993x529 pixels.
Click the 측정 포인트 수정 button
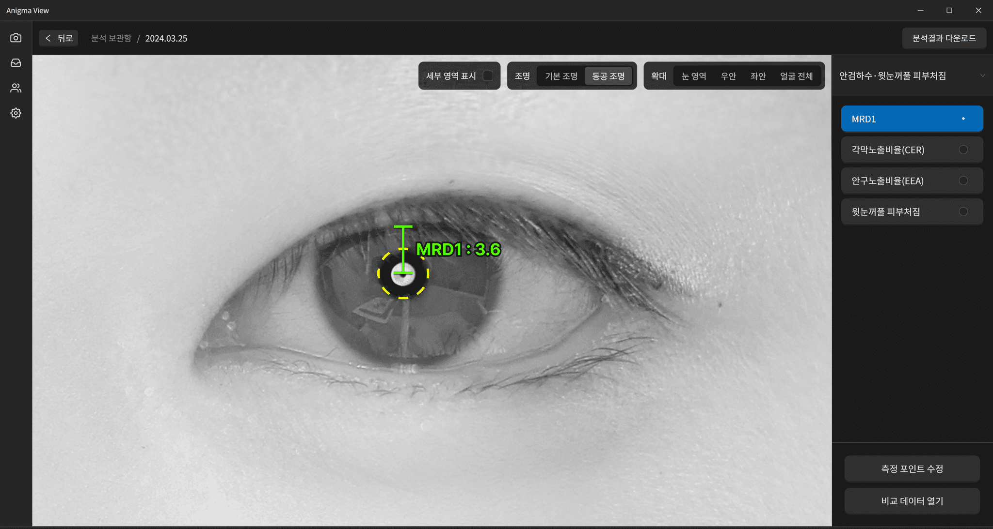[x=912, y=469]
